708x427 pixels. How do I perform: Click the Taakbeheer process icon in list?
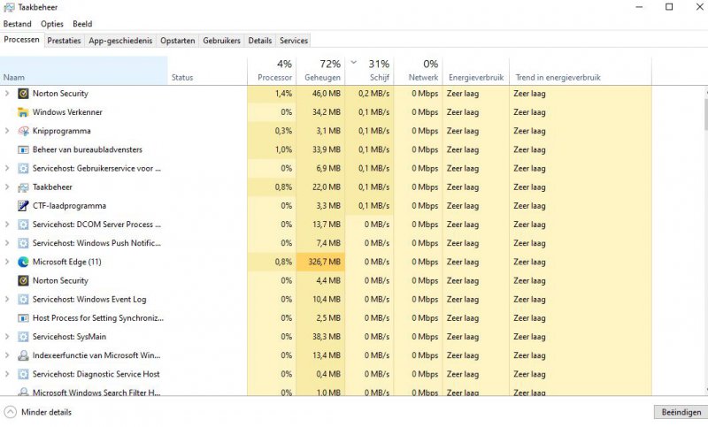(x=23, y=187)
